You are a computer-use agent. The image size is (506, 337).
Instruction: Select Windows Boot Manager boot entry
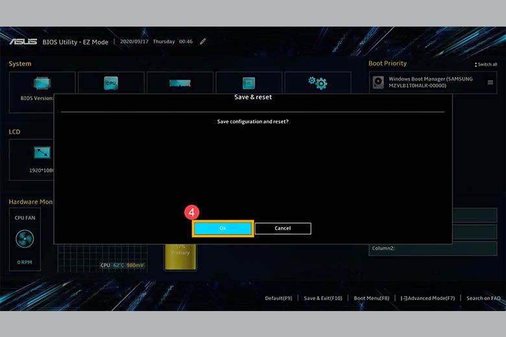point(431,82)
